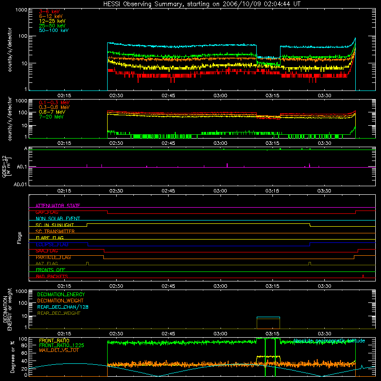Screen dimensions: 381x381
Task: Click the vertical Flags axis title
Action: pyautogui.click(x=20, y=238)
